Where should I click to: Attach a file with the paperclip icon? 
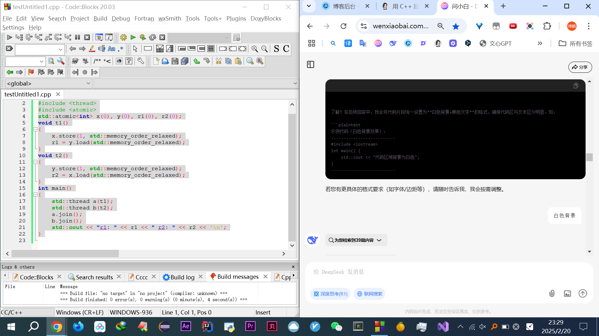[552, 293]
